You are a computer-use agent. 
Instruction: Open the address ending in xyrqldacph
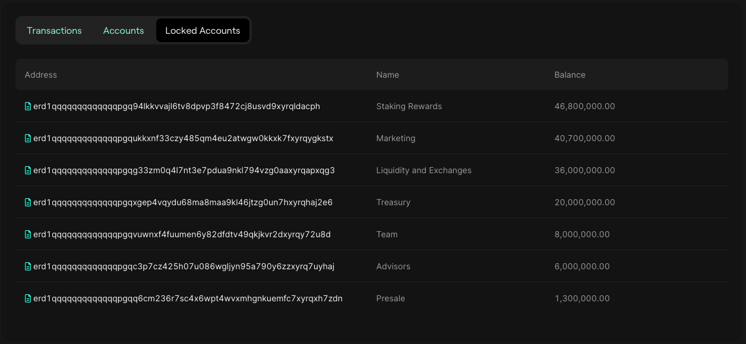point(177,106)
